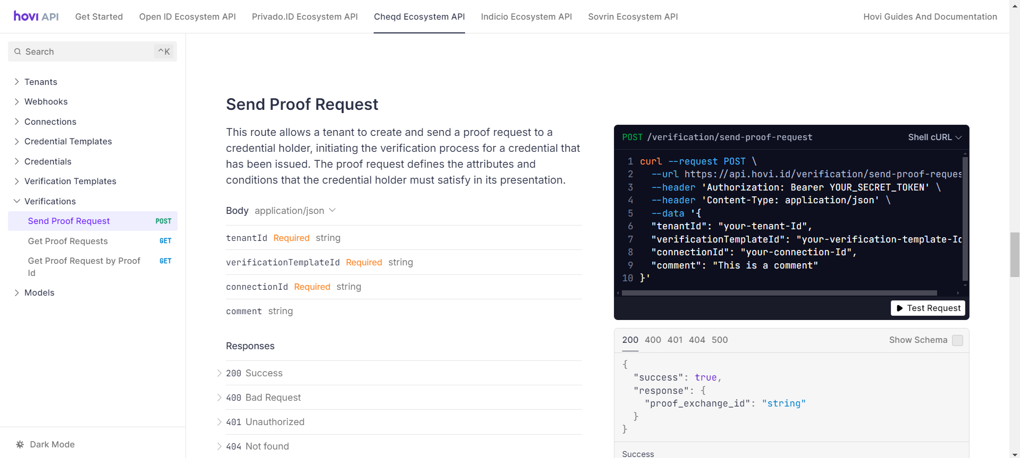
Task: Expand the Tenants chevron in sidebar
Action: point(17,82)
